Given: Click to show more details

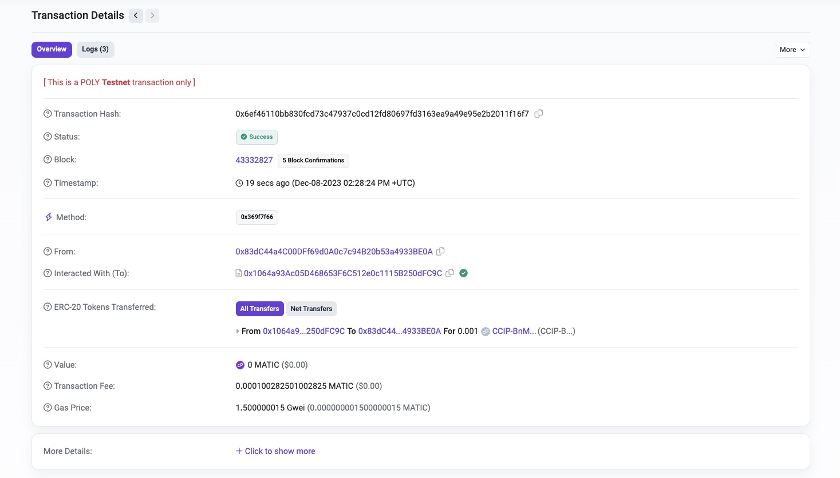Looking at the screenshot, I should click(275, 451).
